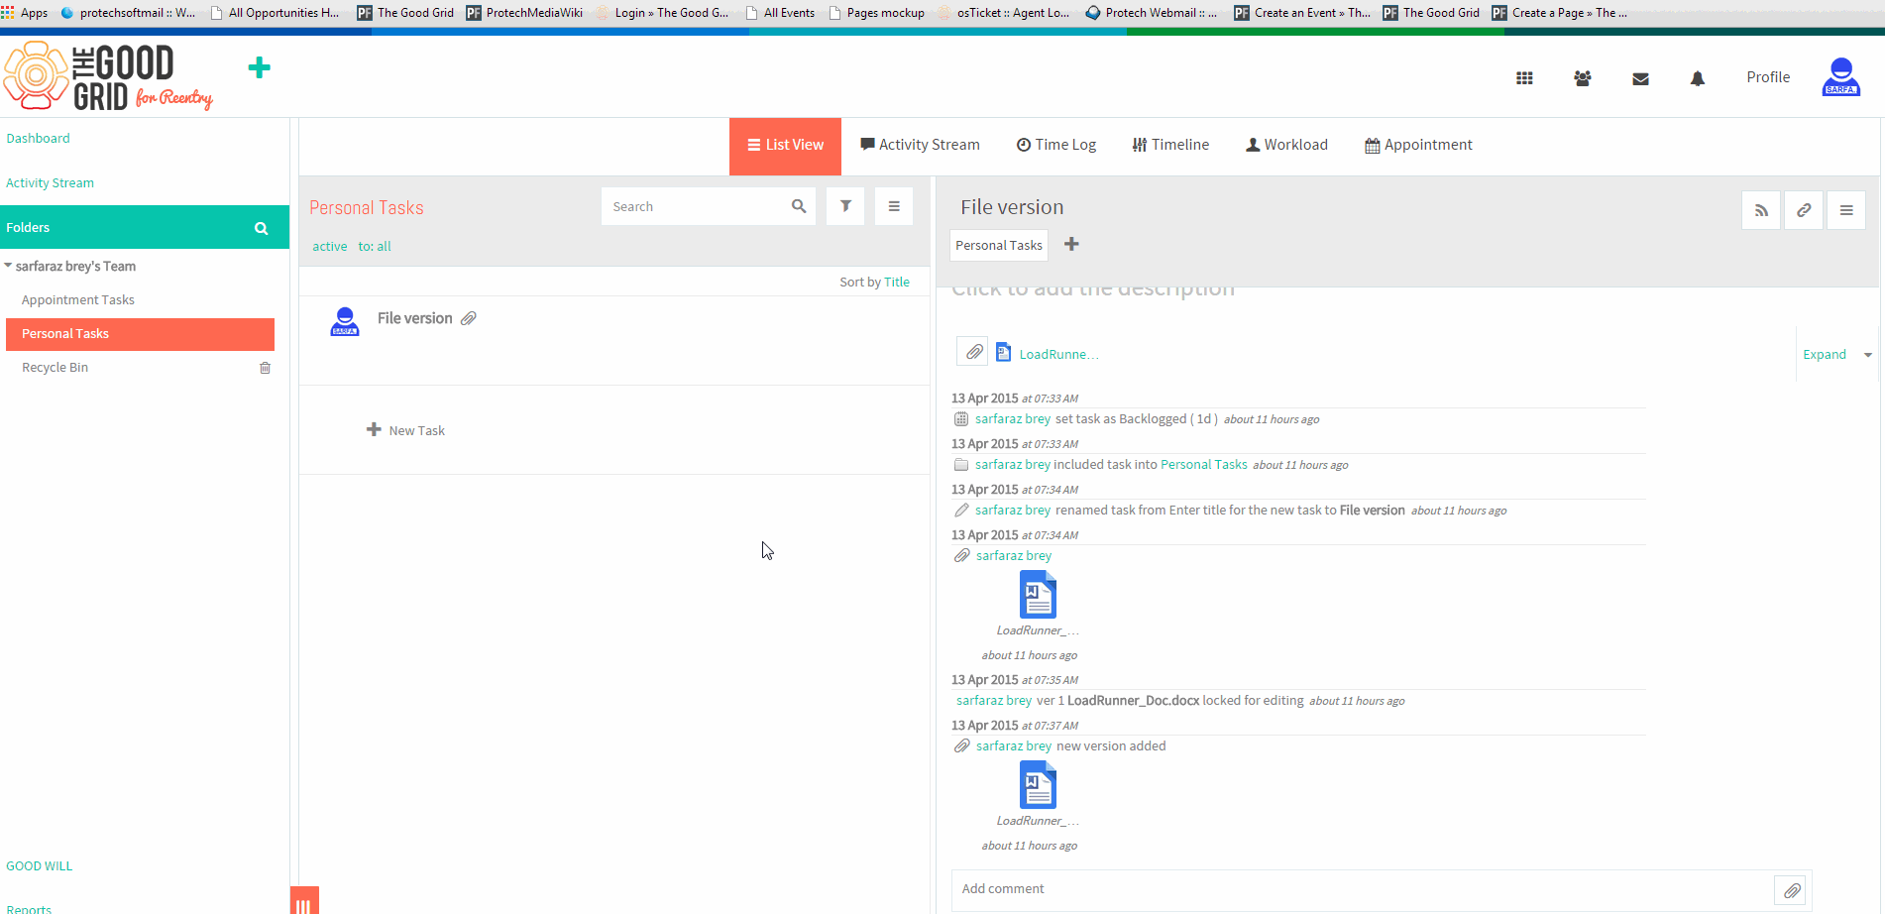Select Recycle Bin folder

tap(55, 368)
